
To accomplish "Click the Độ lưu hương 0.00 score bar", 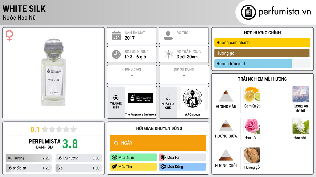I will coord(78,158).
